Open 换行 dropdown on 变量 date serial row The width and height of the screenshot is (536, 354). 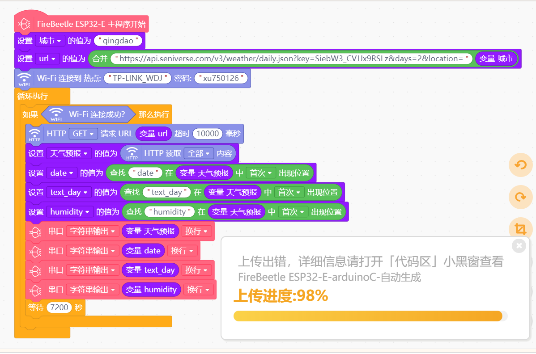coord(182,251)
